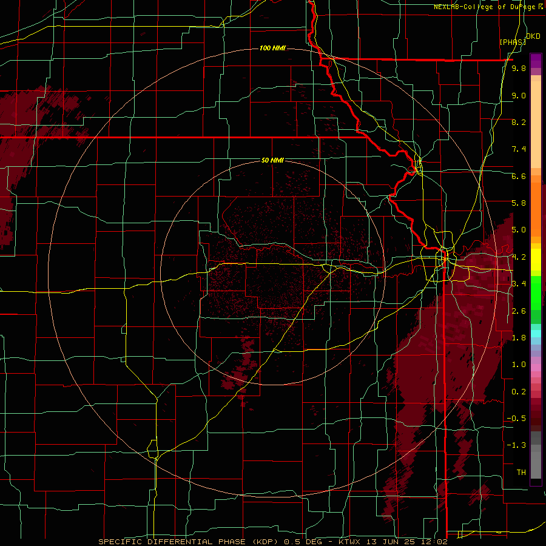Pick the yellow swatch on the color bar
546x546 pixels.
tap(536, 260)
